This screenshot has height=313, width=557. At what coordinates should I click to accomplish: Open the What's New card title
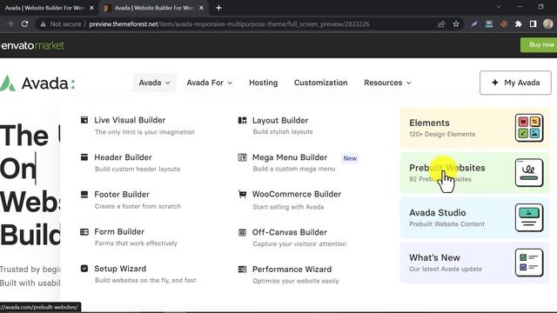[434, 257]
